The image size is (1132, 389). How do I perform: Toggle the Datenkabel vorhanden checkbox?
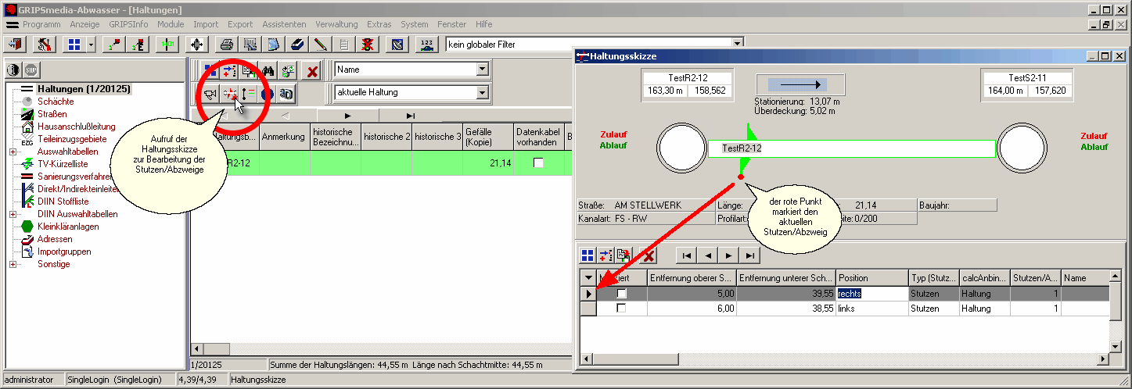click(x=538, y=162)
